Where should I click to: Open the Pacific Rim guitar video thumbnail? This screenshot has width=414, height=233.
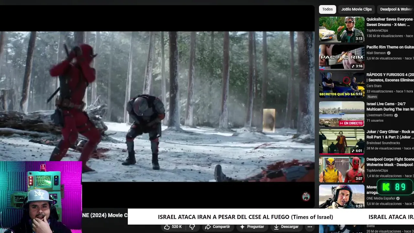(x=342, y=57)
